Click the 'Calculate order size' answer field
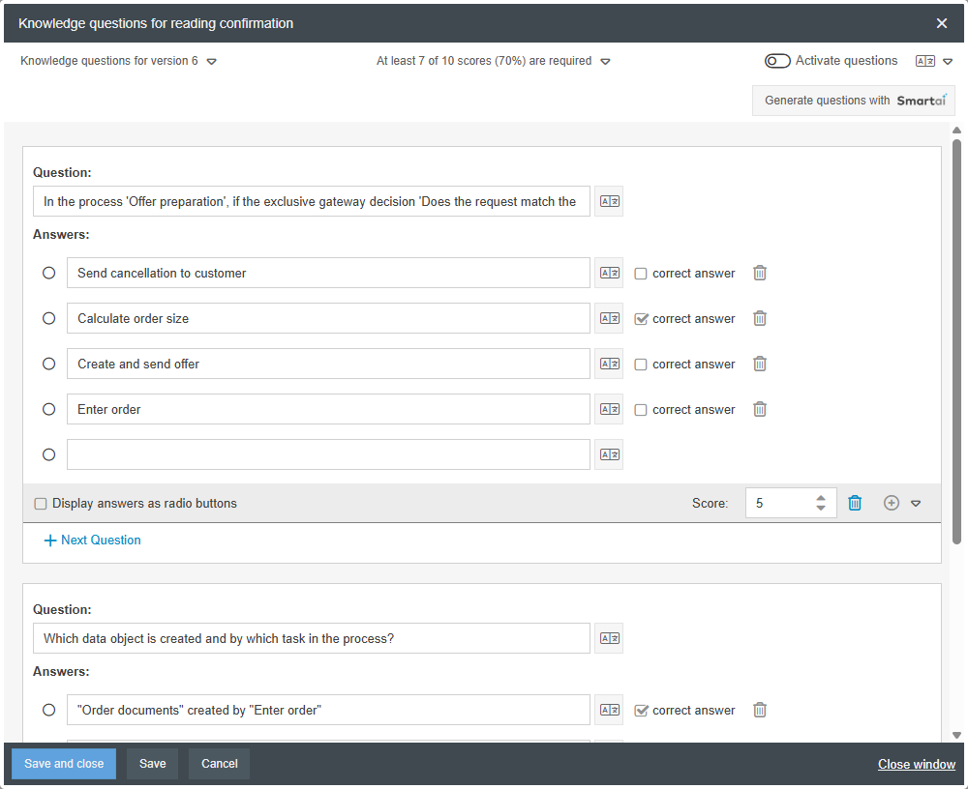The height and width of the screenshot is (789, 968). (328, 318)
